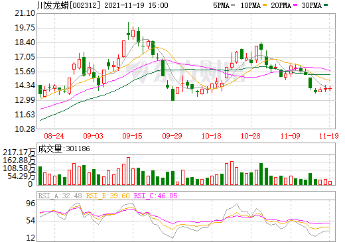Click the 5PMA legend label
This screenshot has height=242, width=345.
tap(221, 5)
